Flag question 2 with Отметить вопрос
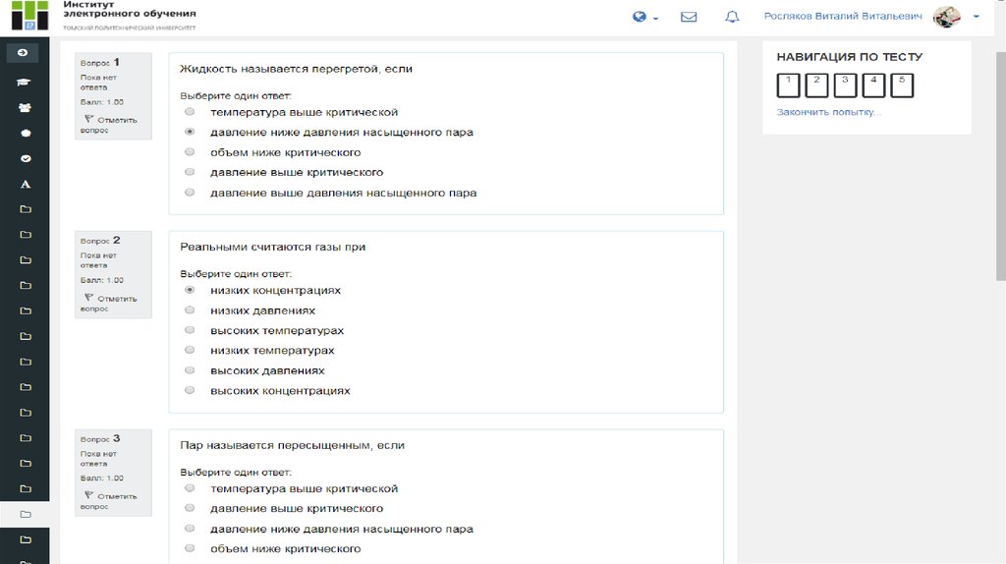The image size is (1006, 564). pyautogui.click(x=110, y=303)
